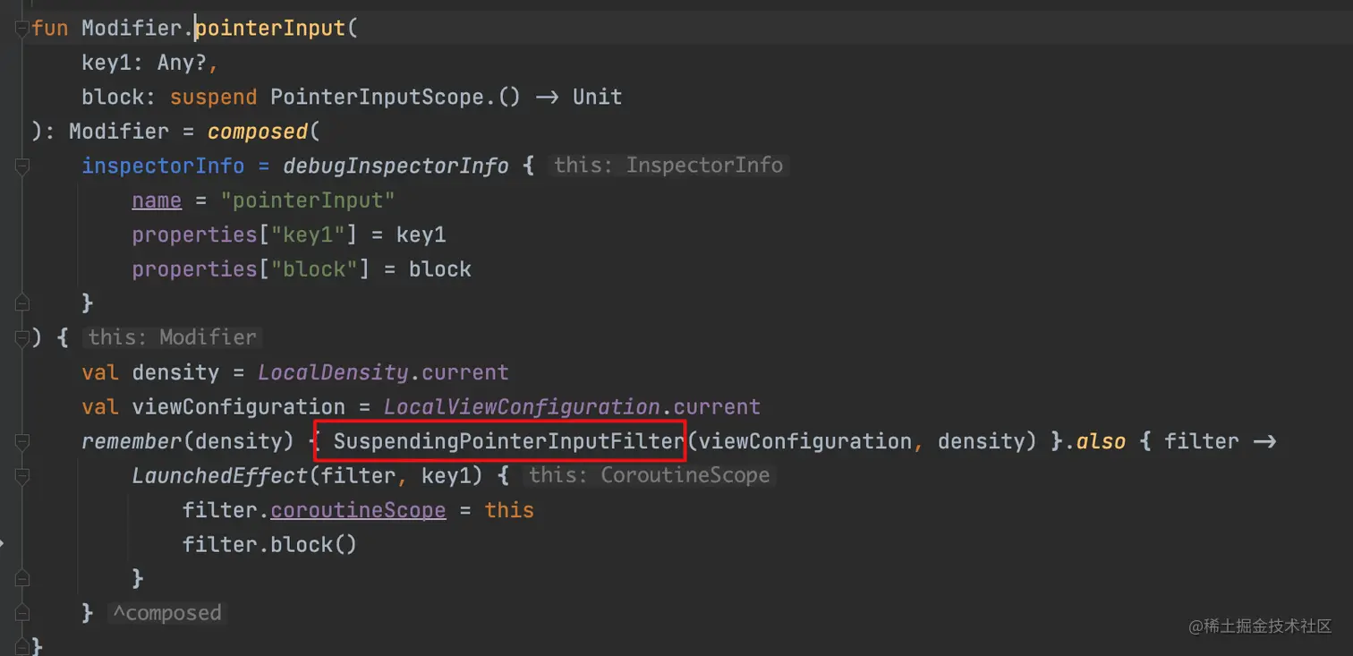
Task: Click fold-end marker at final closing brace
Action: click(22, 646)
